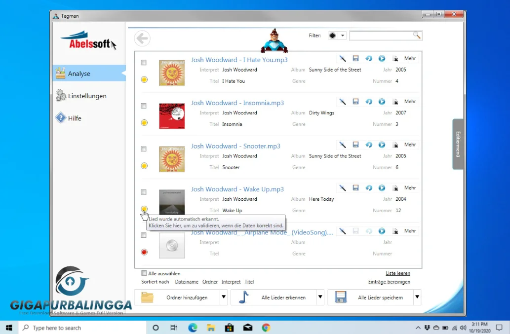Click the magic wand icon for I Hate You.mp3

coord(343,59)
